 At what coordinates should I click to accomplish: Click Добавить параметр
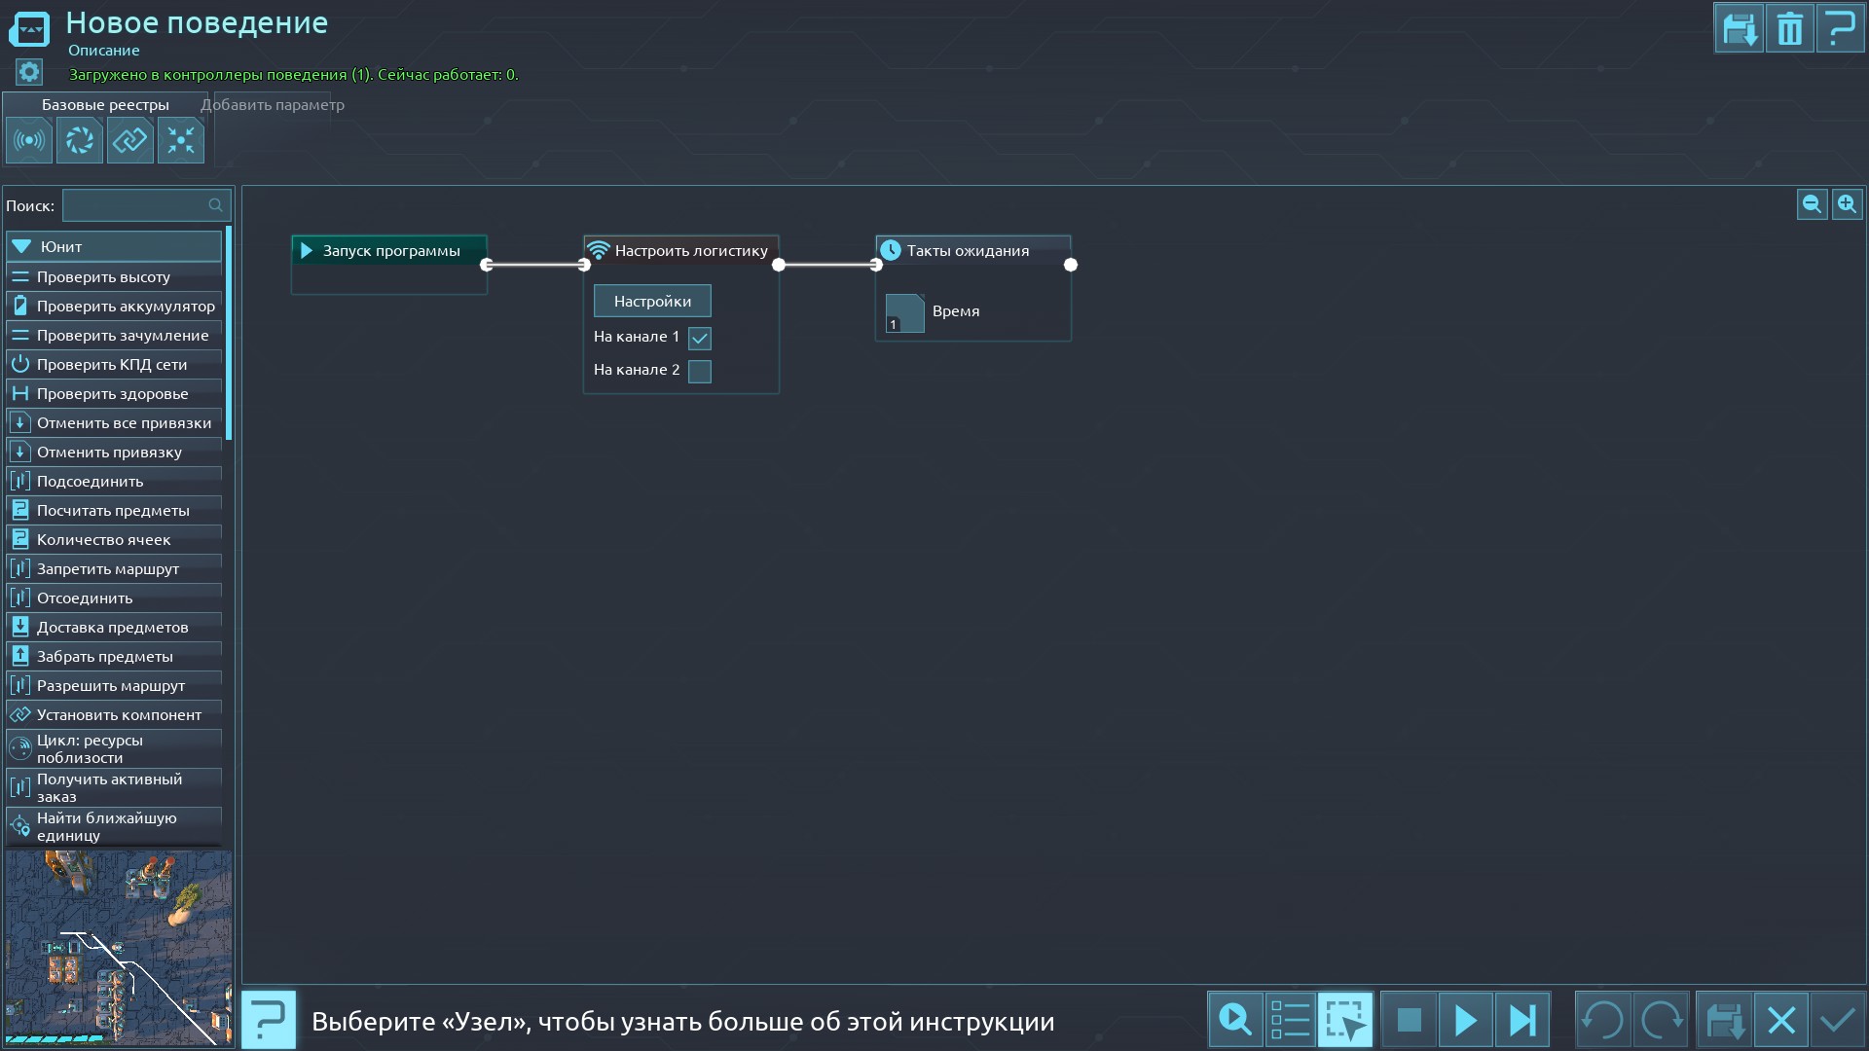[273, 105]
